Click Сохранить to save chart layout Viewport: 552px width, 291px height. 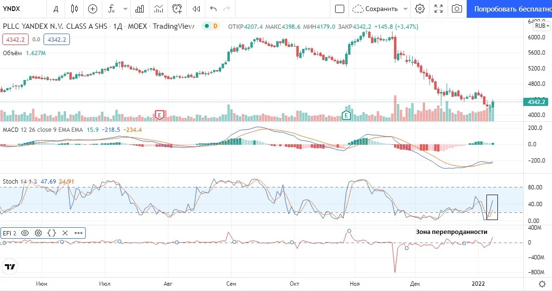coord(375,9)
